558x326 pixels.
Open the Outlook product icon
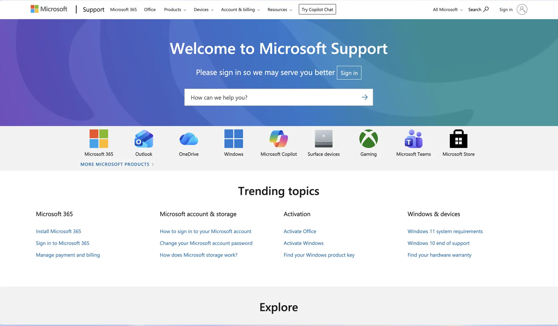point(144,139)
